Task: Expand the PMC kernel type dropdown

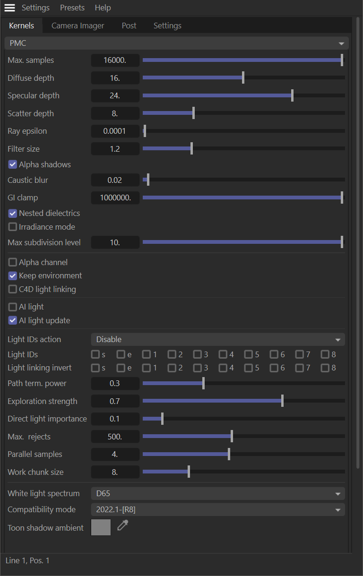Action: click(176, 43)
